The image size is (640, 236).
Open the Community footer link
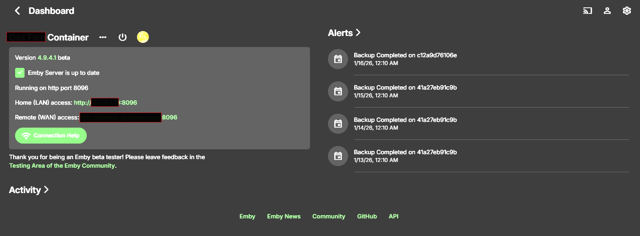tap(329, 216)
